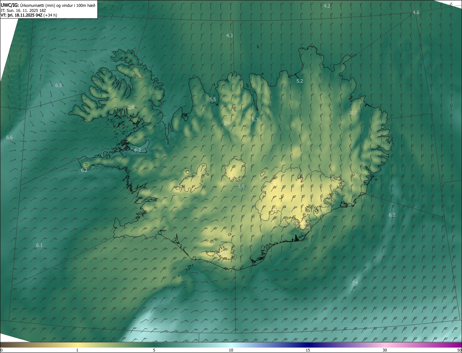
Task: Click the 6.5 value label
Action: 58,86
